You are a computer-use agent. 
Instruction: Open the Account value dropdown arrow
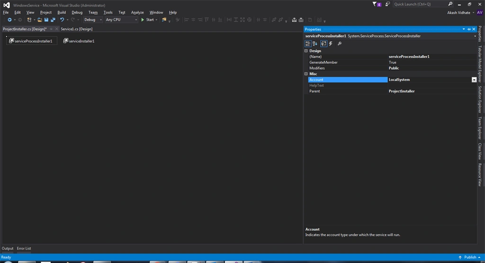(474, 80)
